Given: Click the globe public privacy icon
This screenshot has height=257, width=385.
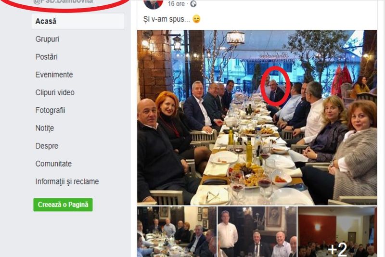Looking at the screenshot, I should point(193,4).
